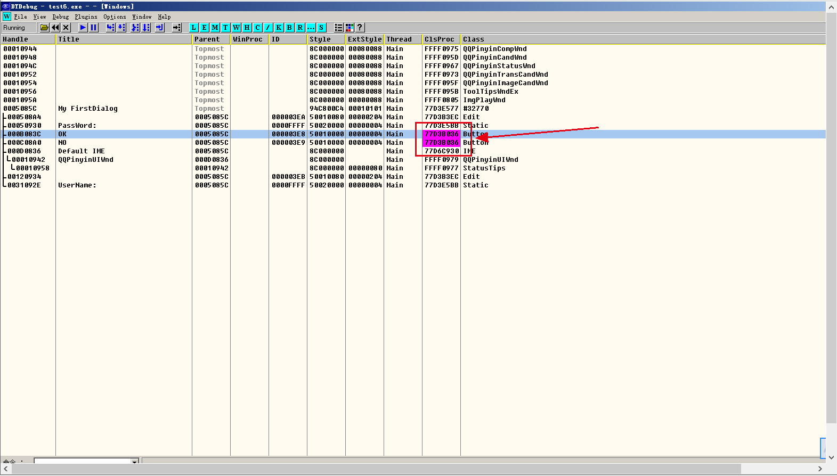Select the "My FirstDialog" window row
Viewport: 837px width, 476px height.
(88, 109)
